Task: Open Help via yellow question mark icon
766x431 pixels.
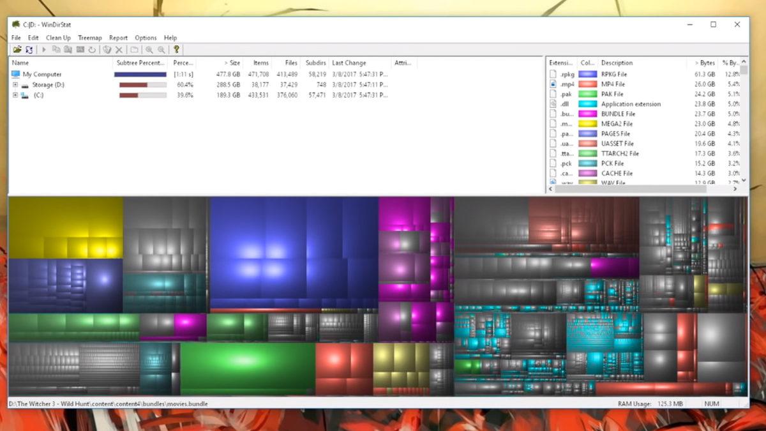Action: point(176,50)
